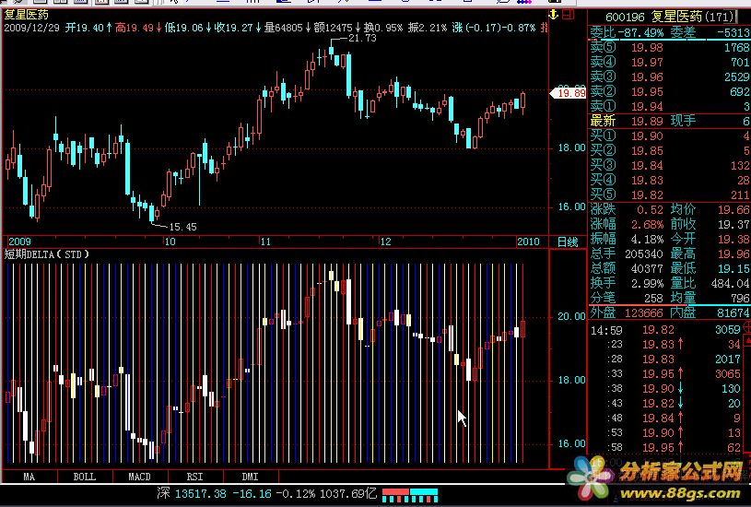Image resolution: width=751 pixels, height=507 pixels.
Task: Click the 1037.69亿 turnover in status bar
Action: pyautogui.click(x=348, y=493)
